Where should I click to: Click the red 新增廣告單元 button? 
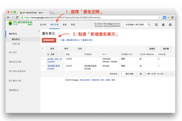pyautogui.click(x=49, y=40)
